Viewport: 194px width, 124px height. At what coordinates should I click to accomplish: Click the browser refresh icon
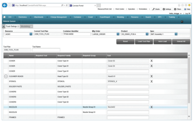tap(67, 5)
